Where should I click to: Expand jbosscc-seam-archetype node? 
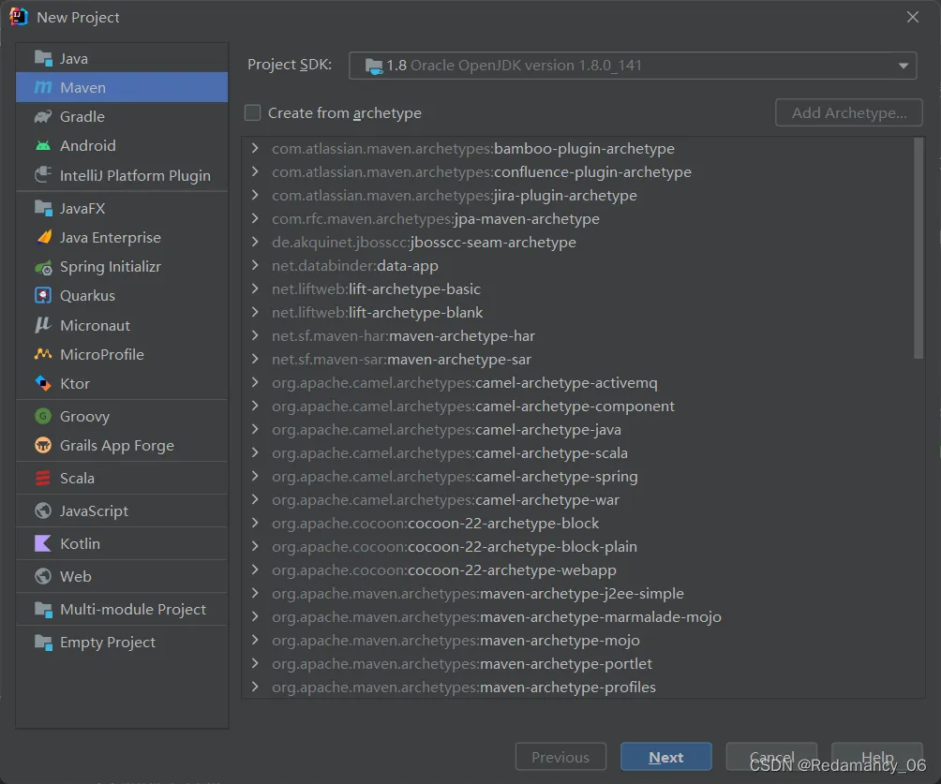point(255,242)
